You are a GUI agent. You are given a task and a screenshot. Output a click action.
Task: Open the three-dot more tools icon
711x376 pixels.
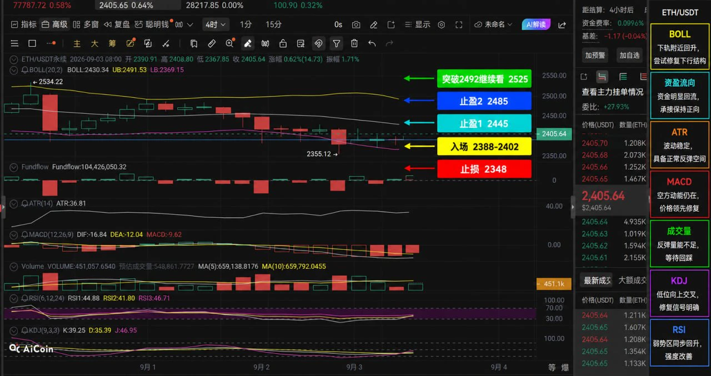(51, 43)
